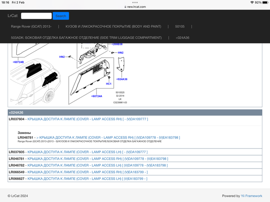Open LR046781 Cover Lamp Access RH row link
The height and width of the screenshot is (202, 270).
pos(98,159)
